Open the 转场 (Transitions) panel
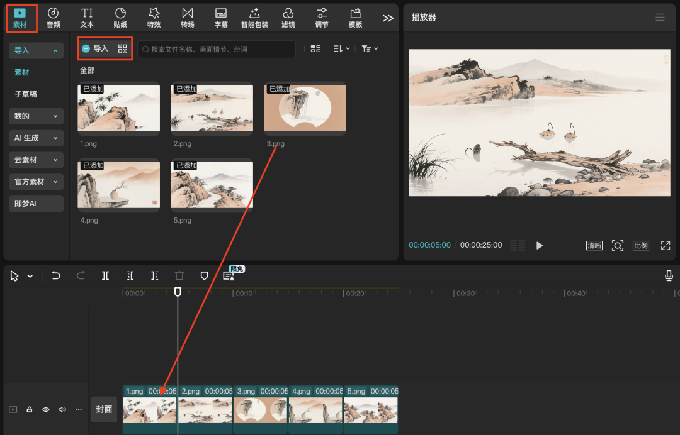The image size is (680, 435). (x=187, y=18)
